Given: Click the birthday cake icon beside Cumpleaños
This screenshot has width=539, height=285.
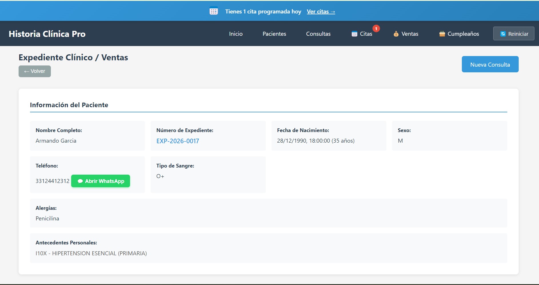Looking at the screenshot, I should 442,34.
